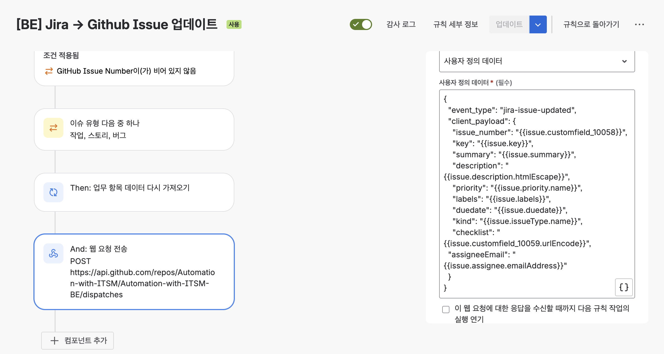Viewport: 664px width, 354px height.
Task: Click the refetch work item data icon
Action: [x=53, y=192]
